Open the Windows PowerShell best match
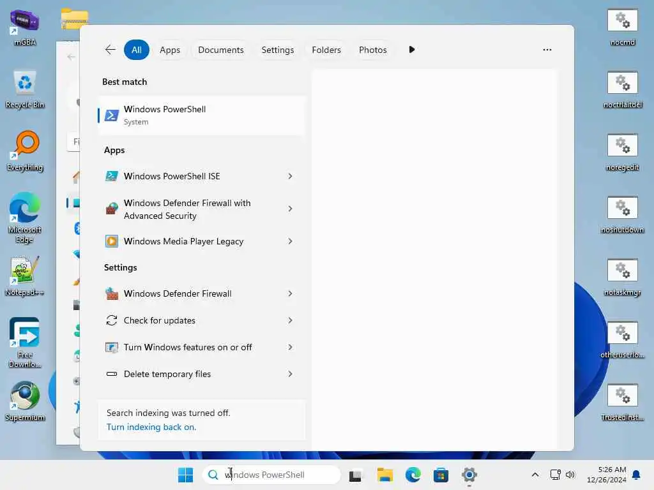This screenshot has width=654, height=490. 202,115
